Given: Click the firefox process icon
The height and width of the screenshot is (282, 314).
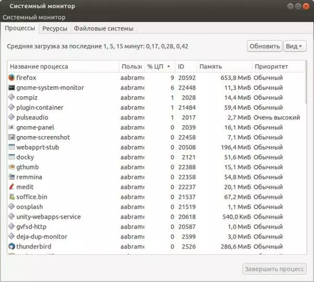Looking at the screenshot, I should 12,78.
